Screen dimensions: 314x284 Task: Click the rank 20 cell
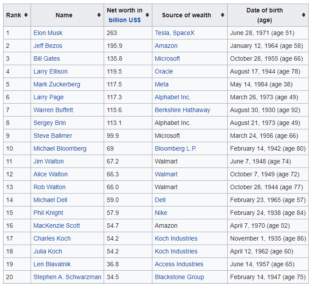tap(17, 277)
